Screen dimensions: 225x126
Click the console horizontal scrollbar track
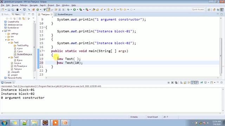(x=111, y=113)
